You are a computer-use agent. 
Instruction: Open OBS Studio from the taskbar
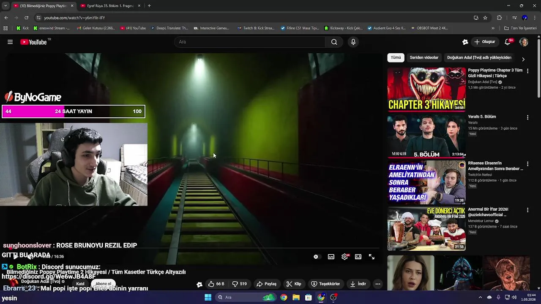click(x=333, y=297)
